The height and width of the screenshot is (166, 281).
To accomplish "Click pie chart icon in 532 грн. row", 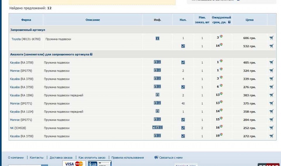I will pyautogui.click(x=221, y=44).
